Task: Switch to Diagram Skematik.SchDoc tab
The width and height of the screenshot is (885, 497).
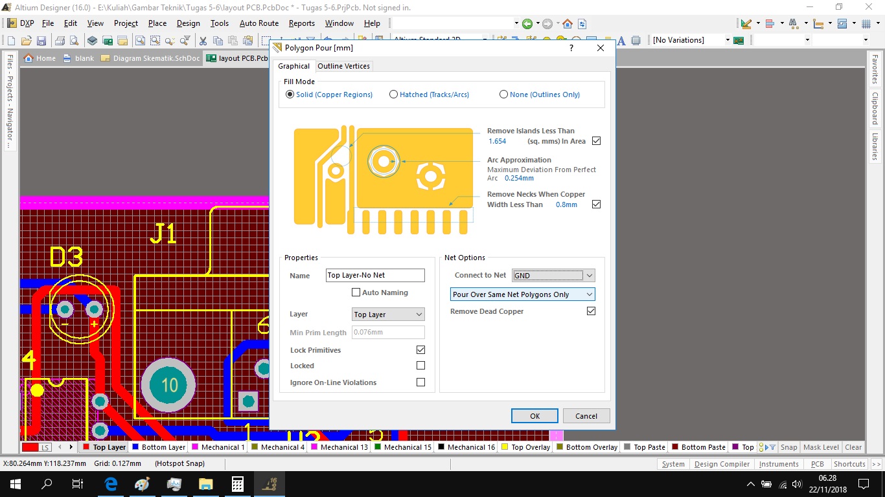Action: pos(150,58)
